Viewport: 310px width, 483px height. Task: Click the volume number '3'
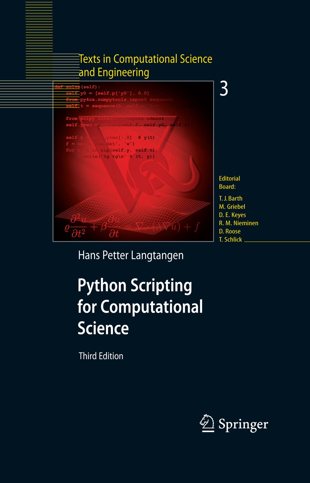coord(224,90)
